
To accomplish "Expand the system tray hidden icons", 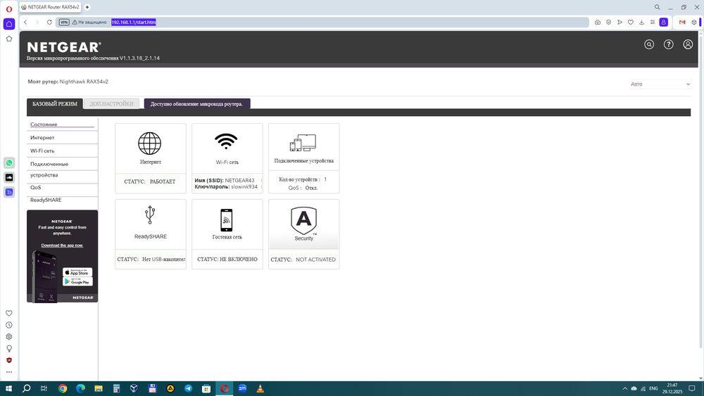I will tap(624, 388).
